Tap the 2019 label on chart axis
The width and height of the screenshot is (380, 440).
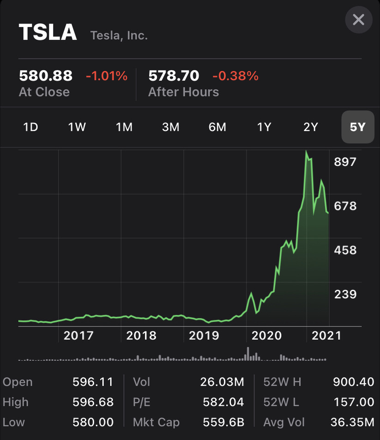(x=204, y=335)
